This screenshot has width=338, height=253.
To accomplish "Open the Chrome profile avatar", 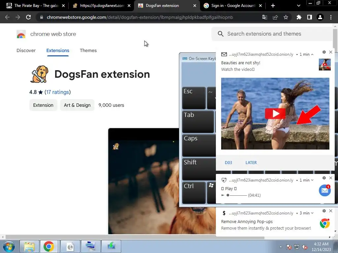I will 320,17.
